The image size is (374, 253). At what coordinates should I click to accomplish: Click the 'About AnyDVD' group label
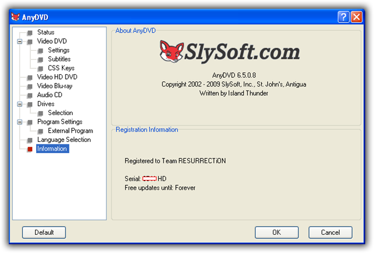click(136, 30)
